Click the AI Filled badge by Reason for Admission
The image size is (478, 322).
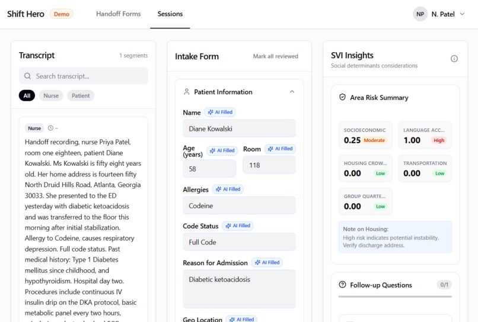click(x=267, y=262)
